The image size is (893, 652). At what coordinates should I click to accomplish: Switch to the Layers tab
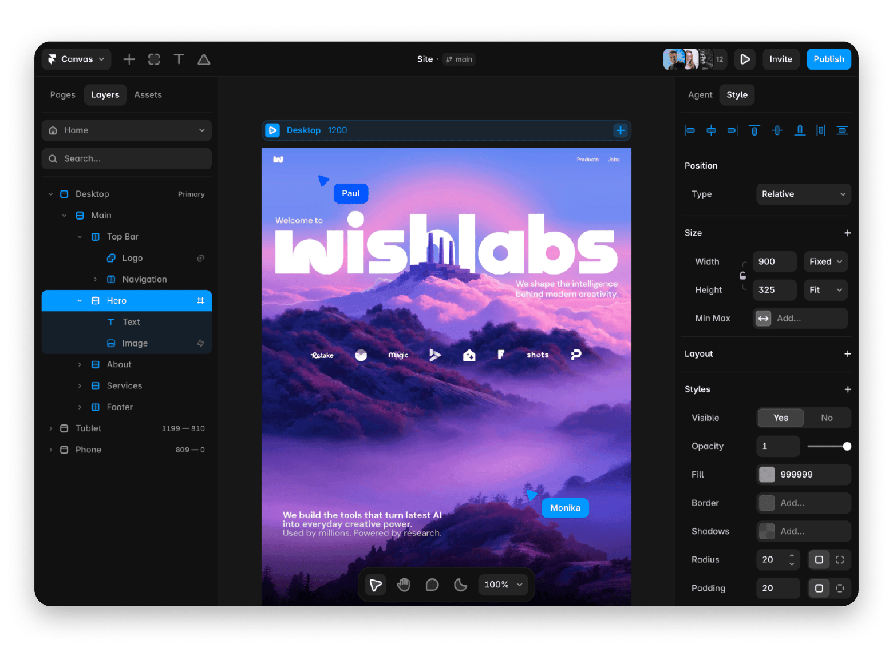(x=105, y=95)
